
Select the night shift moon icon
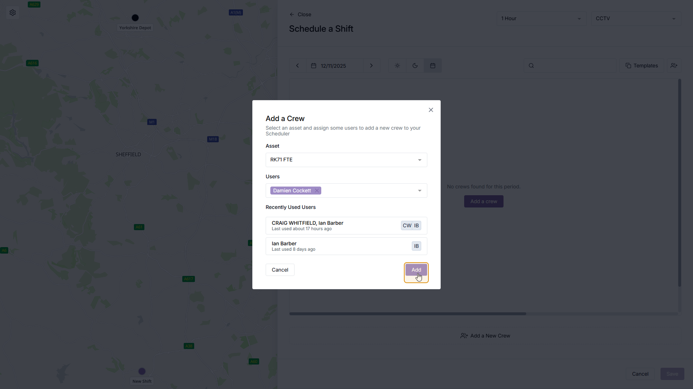415,66
